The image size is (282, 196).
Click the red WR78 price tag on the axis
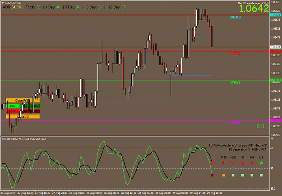(x=276, y=51)
